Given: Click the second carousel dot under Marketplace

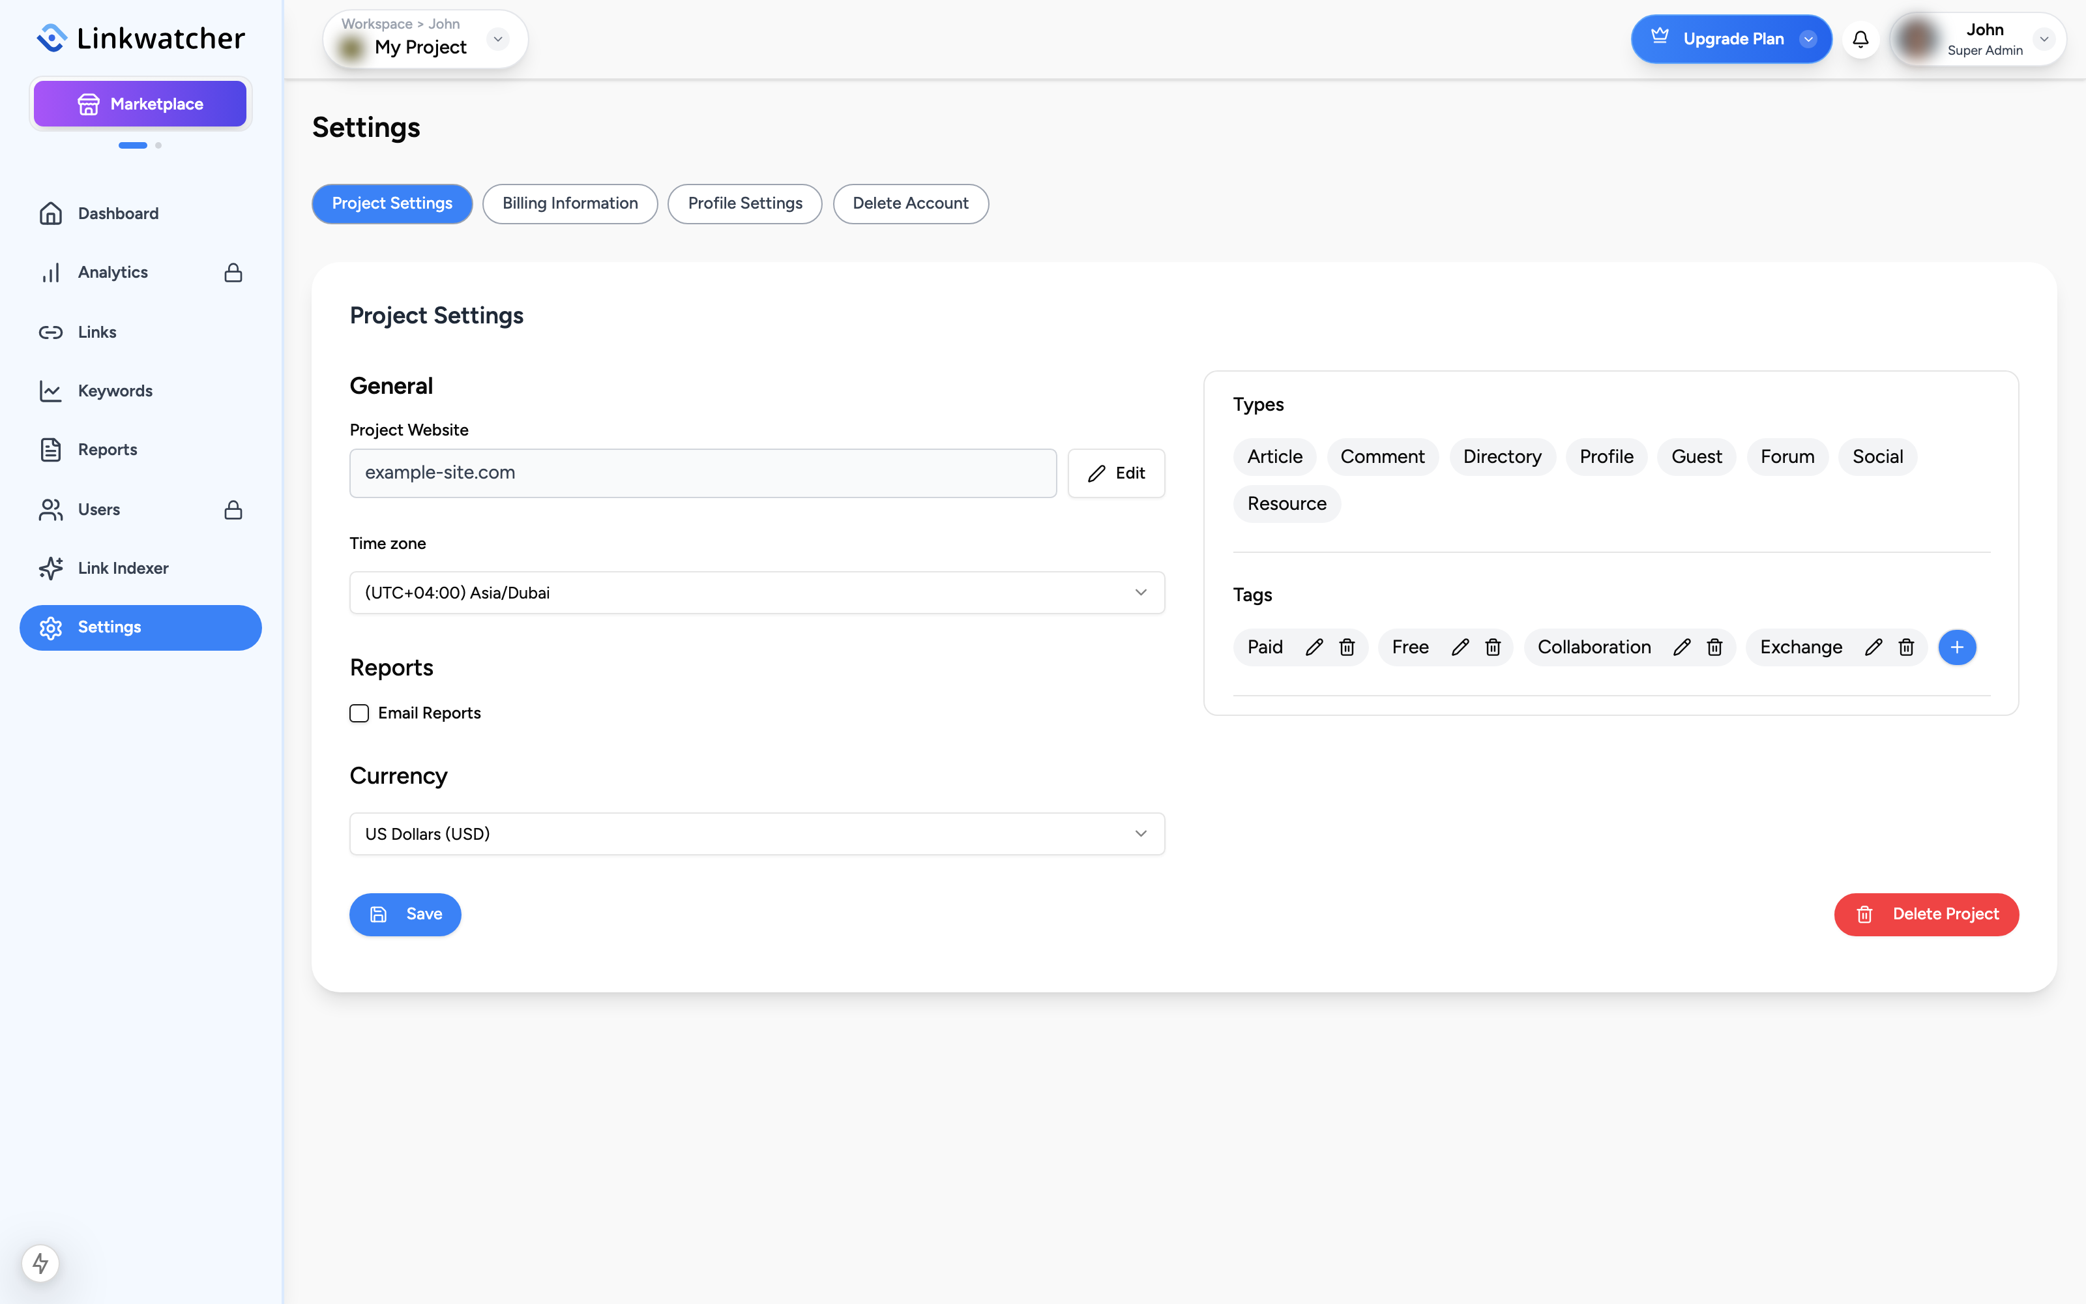Looking at the screenshot, I should [x=158, y=145].
